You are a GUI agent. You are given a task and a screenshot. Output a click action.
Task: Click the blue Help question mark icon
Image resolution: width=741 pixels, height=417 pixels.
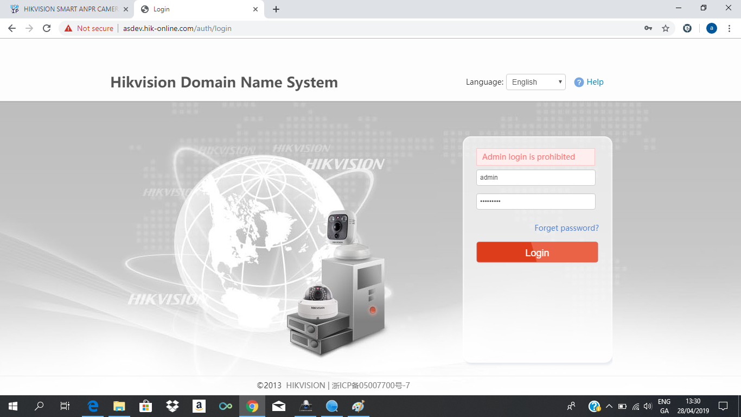(x=579, y=83)
